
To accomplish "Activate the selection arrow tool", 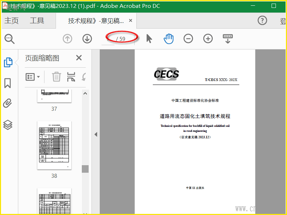I will tap(149, 39).
